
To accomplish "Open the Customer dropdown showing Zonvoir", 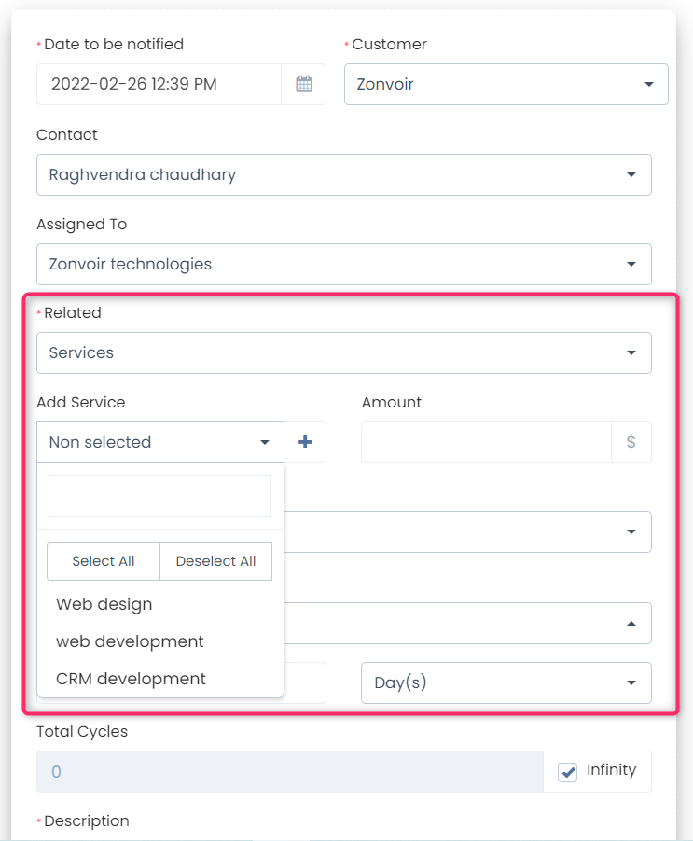I will pyautogui.click(x=506, y=84).
